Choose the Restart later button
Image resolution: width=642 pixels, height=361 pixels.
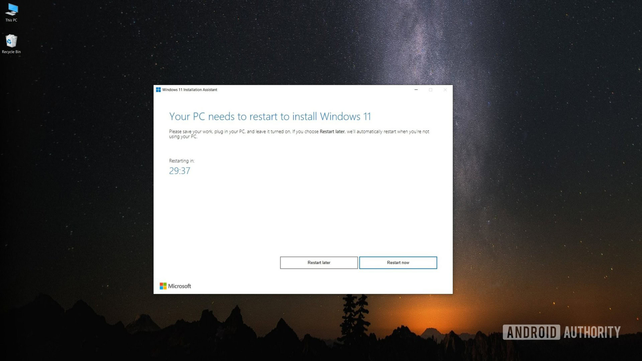[319, 263]
